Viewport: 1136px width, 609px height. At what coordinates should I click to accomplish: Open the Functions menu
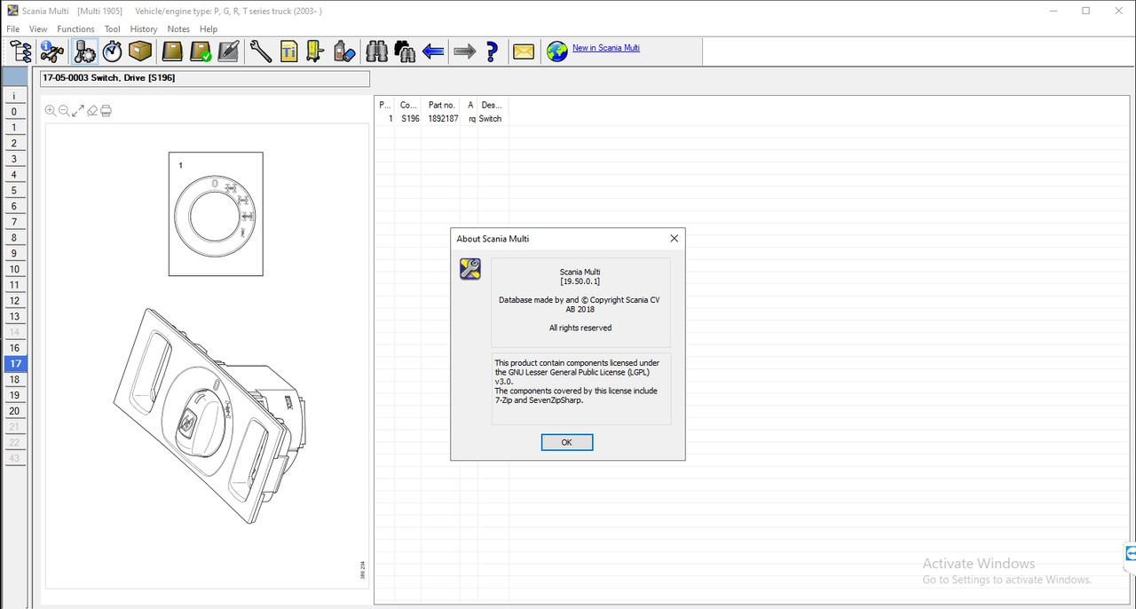(x=75, y=29)
